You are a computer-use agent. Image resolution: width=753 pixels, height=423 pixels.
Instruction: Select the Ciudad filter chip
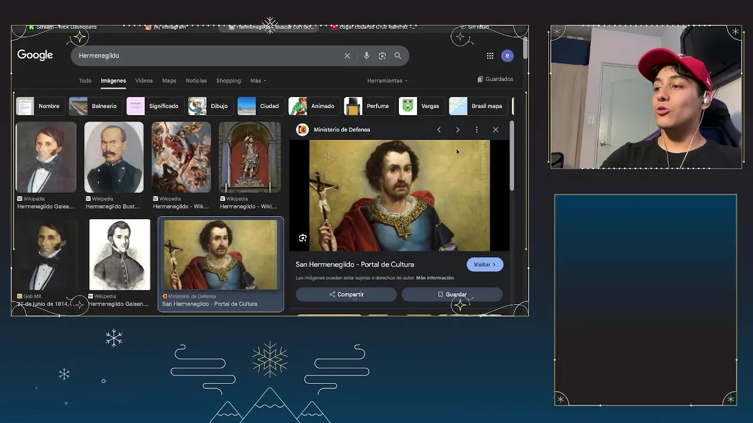260,106
